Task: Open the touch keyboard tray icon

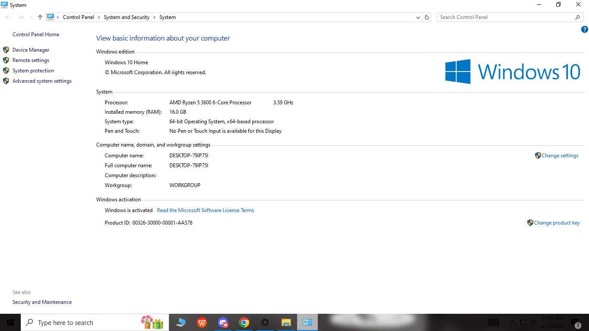Action: pos(494,322)
